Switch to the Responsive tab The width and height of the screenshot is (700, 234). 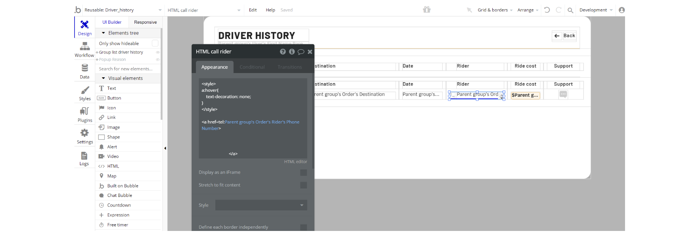(145, 22)
